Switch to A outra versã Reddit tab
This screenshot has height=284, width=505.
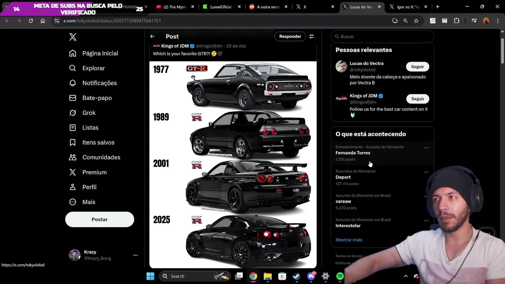point(268,7)
